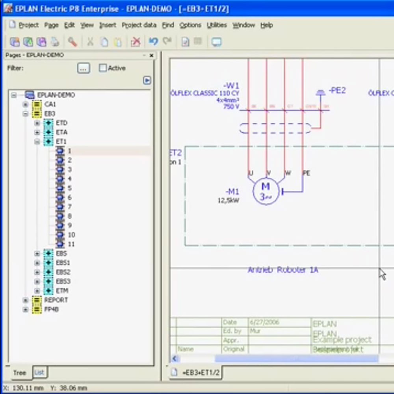Click the blue arrow icon under filter
This screenshot has height=394, width=394.
(x=147, y=80)
